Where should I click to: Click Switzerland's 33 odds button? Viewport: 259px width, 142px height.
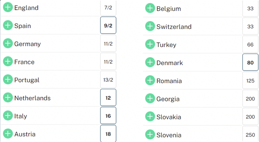coord(250,26)
